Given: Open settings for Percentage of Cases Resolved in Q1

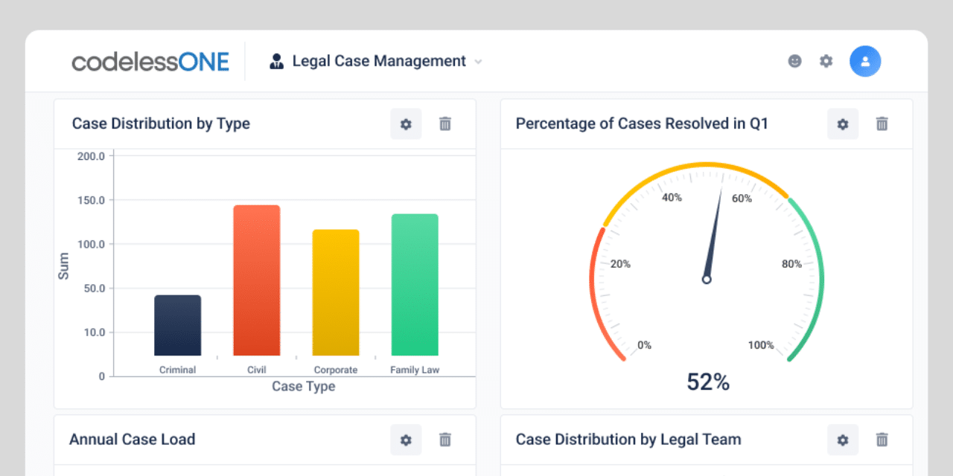Looking at the screenshot, I should click(843, 124).
